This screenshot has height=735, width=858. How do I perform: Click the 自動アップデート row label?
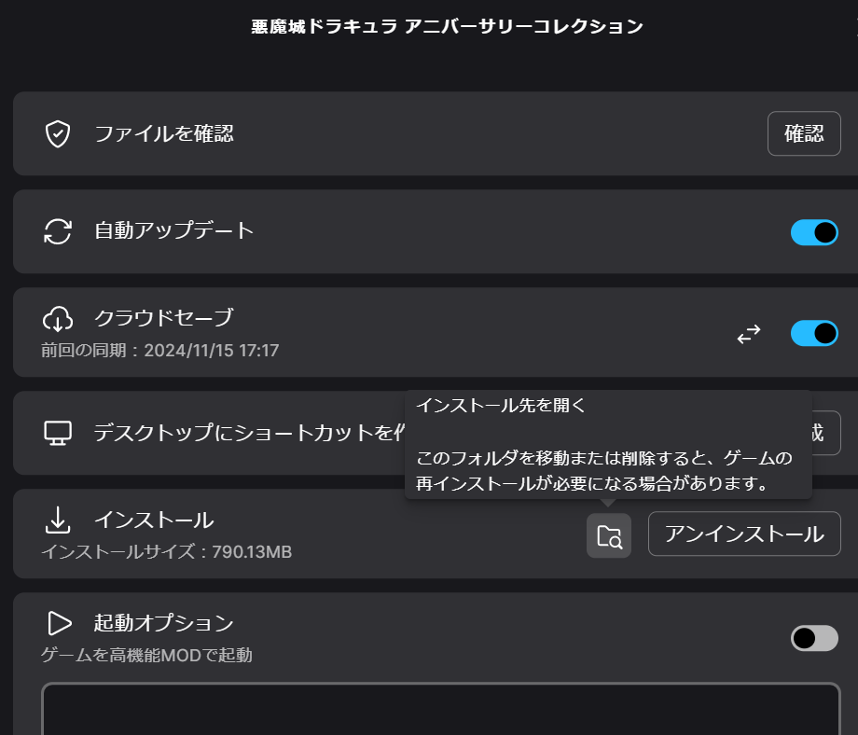pyautogui.click(x=174, y=230)
